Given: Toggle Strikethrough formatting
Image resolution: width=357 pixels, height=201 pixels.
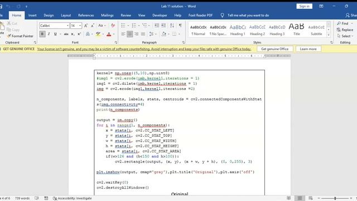Looking at the screenshot, I should (66, 34).
